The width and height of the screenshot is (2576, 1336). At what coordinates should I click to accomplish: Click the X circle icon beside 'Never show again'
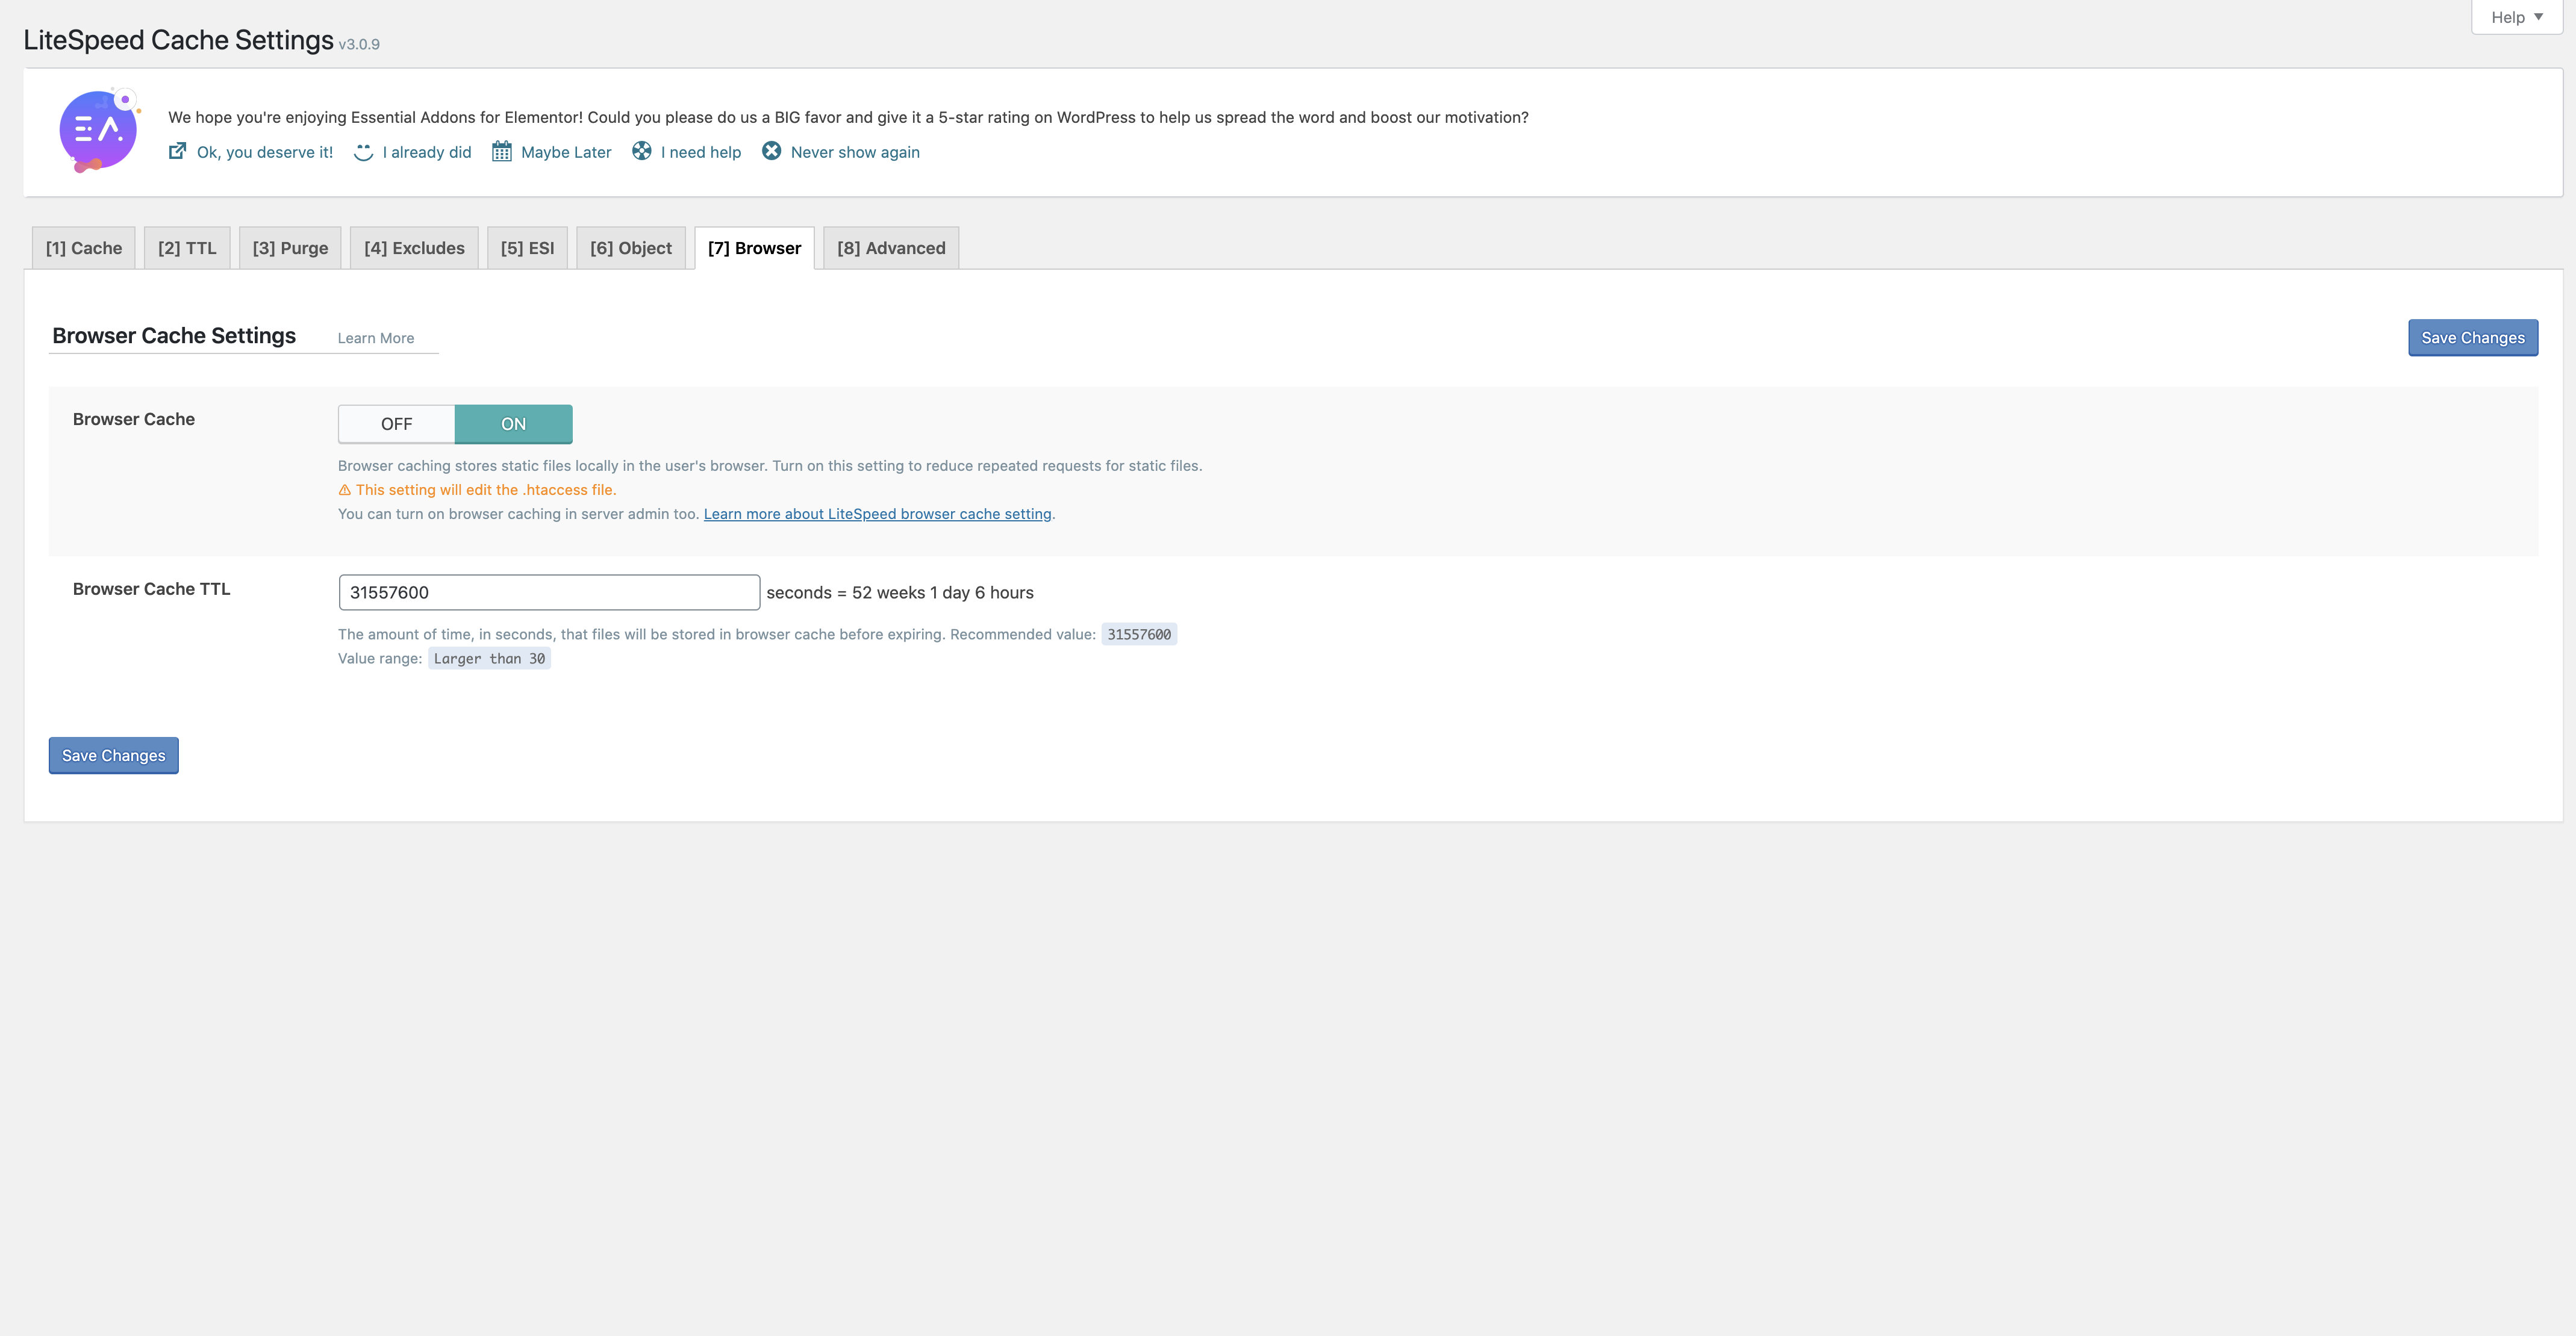click(772, 151)
